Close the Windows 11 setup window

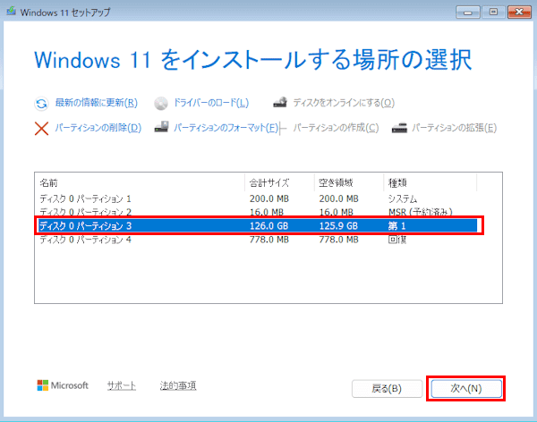[519, 13]
